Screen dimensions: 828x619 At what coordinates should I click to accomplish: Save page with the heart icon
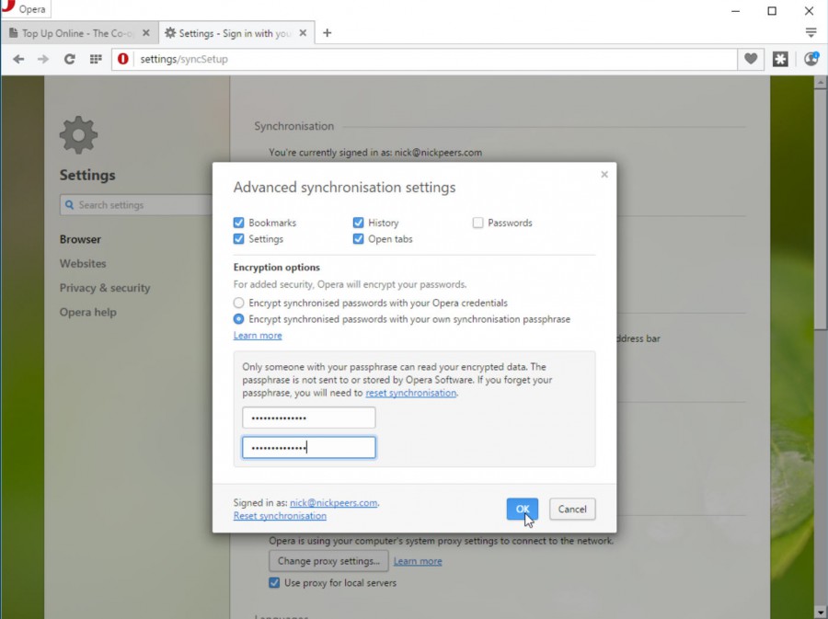tap(751, 58)
